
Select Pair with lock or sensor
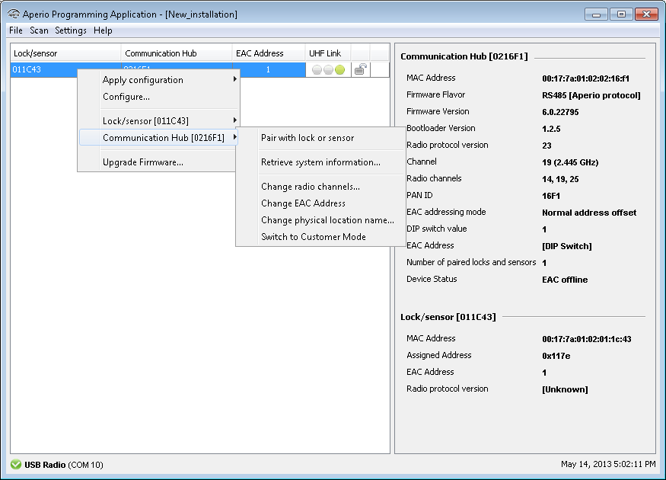coord(320,138)
